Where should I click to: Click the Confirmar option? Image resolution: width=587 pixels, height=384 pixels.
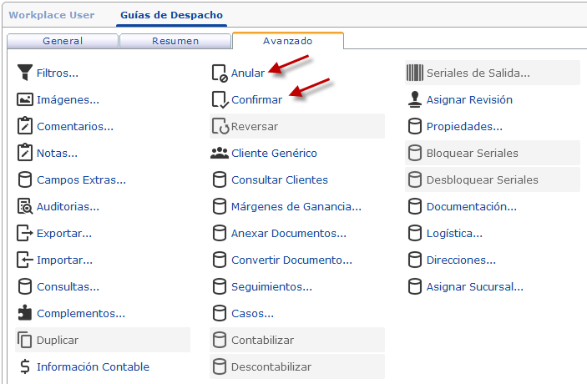pyautogui.click(x=256, y=99)
